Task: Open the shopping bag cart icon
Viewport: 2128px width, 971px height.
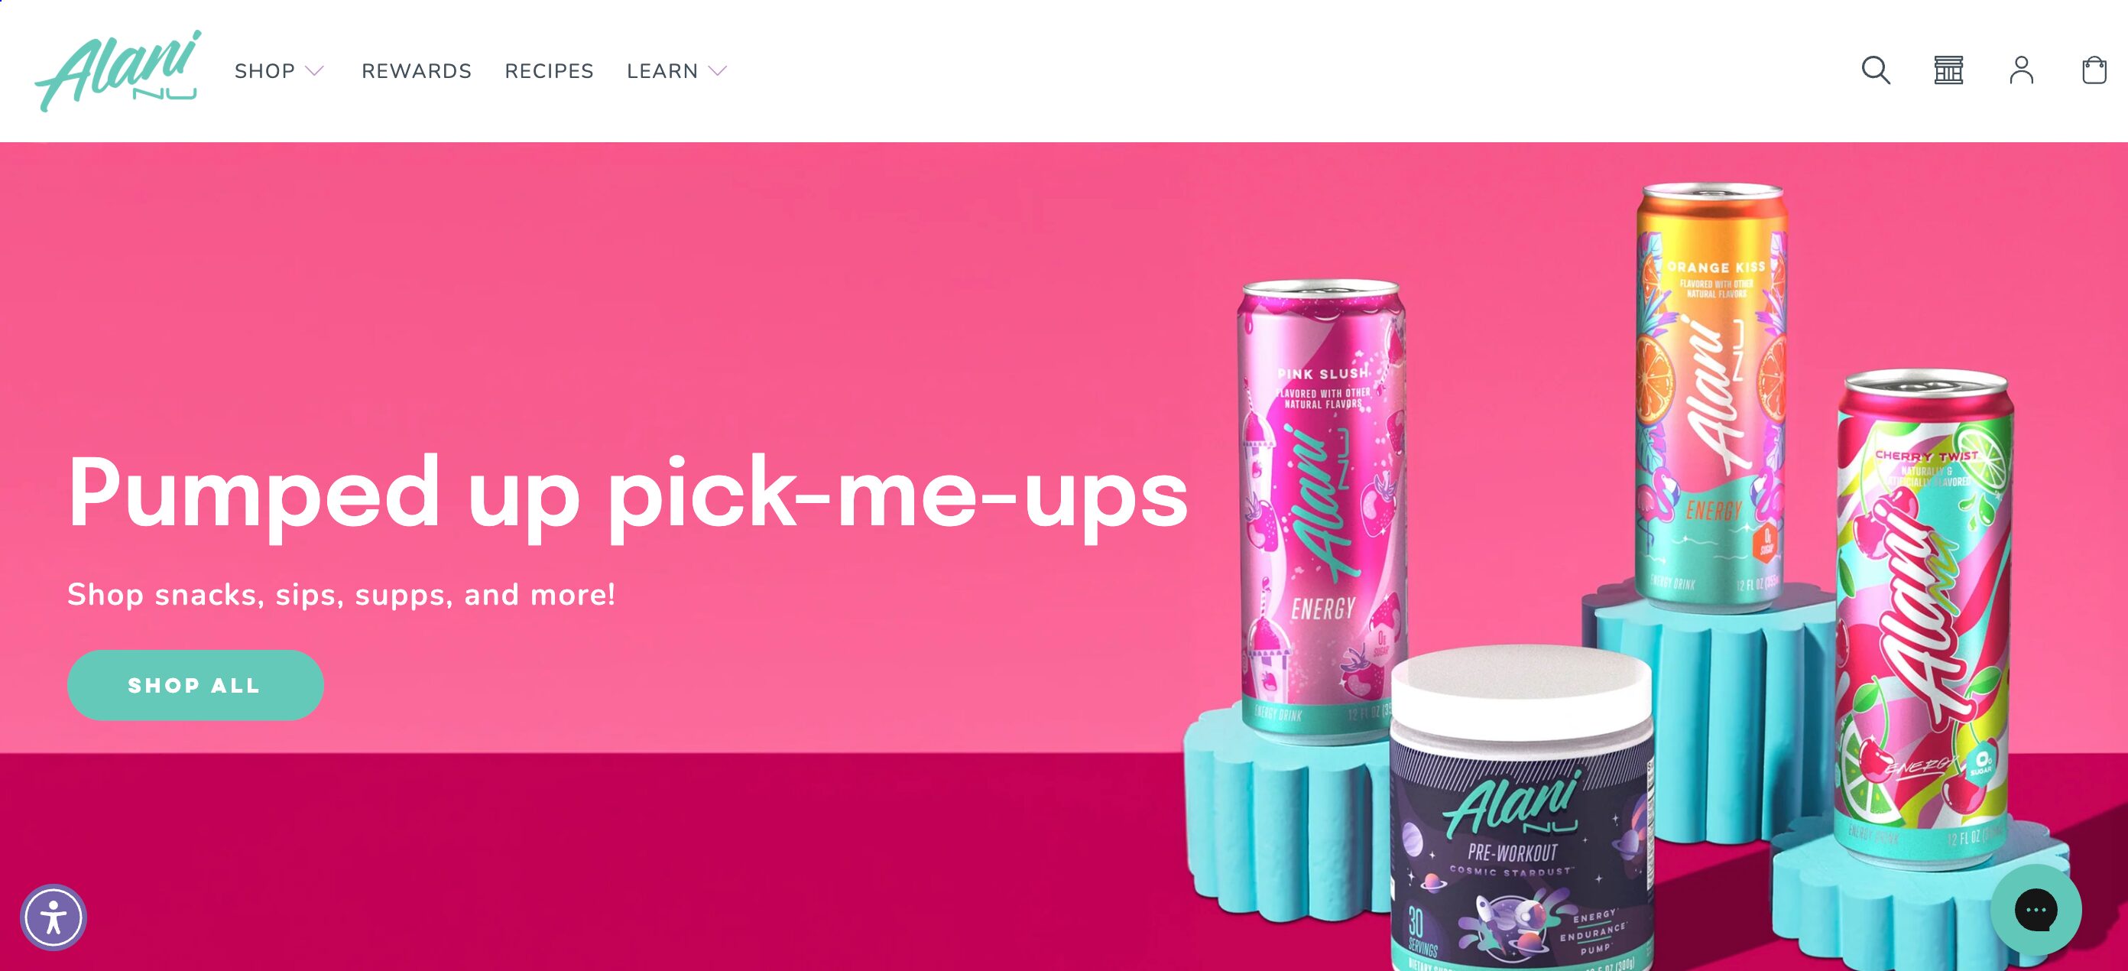Action: point(2094,70)
